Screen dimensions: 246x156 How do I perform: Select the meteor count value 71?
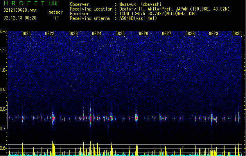(x=57, y=18)
